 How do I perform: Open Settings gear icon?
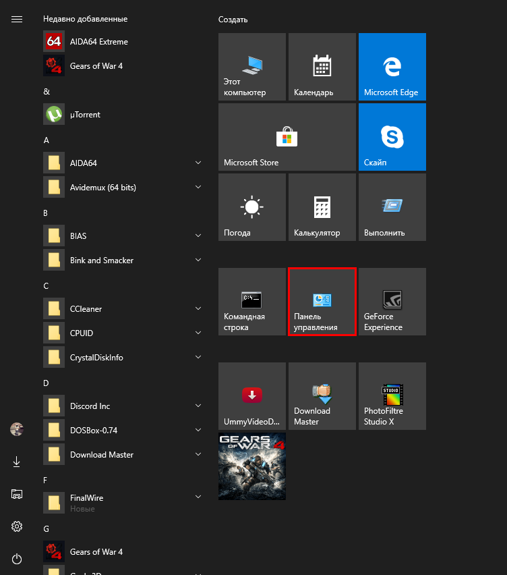(x=17, y=526)
